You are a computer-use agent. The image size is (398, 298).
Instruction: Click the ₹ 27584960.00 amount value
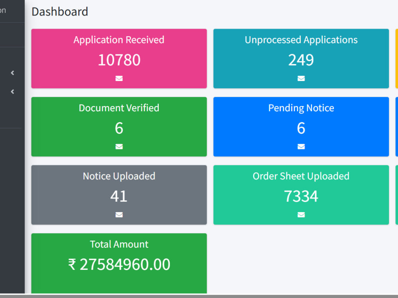tap(119, 265)
